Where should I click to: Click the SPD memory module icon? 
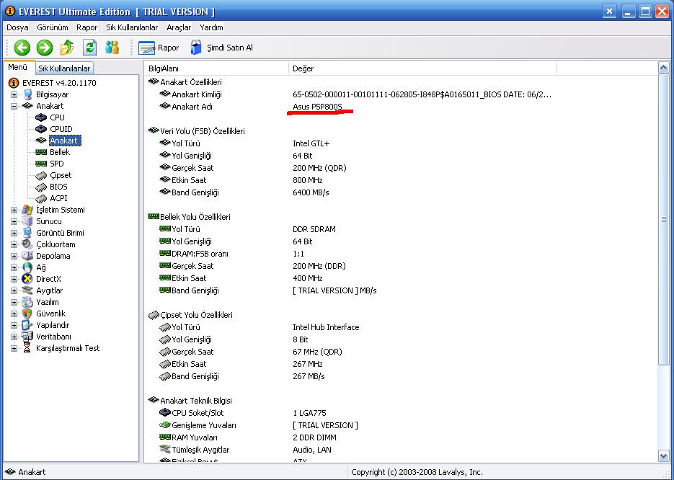click(41, 164)
